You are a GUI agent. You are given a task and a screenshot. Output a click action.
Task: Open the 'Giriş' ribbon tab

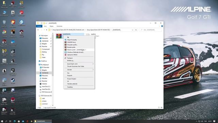(x=45, y=26)
